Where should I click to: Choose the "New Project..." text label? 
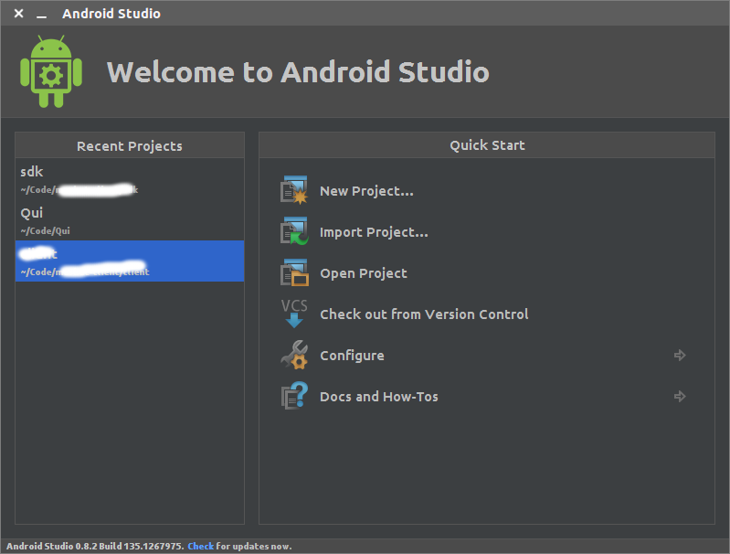[366, 191]
